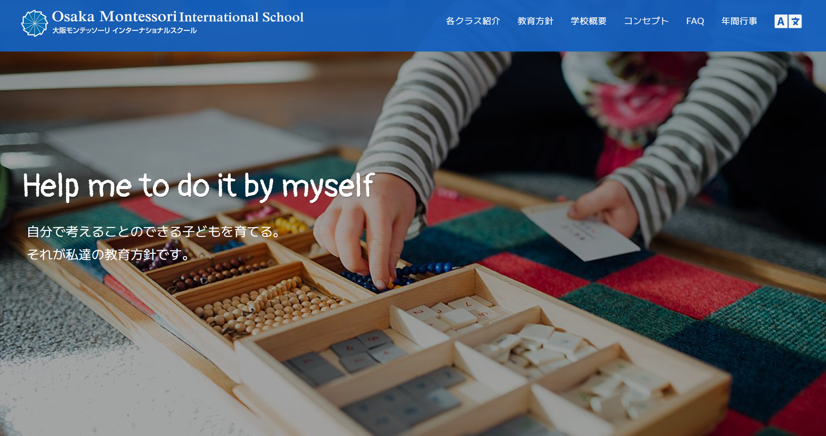Select the コンセプト navigation link
This screenshot has width=826, height=436.
[646, 21]
